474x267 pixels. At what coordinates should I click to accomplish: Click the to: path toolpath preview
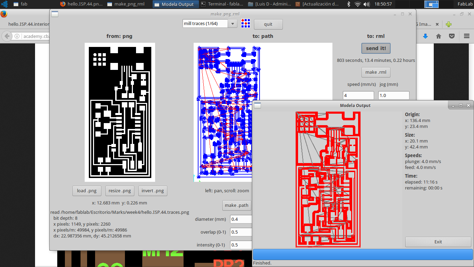263,112
